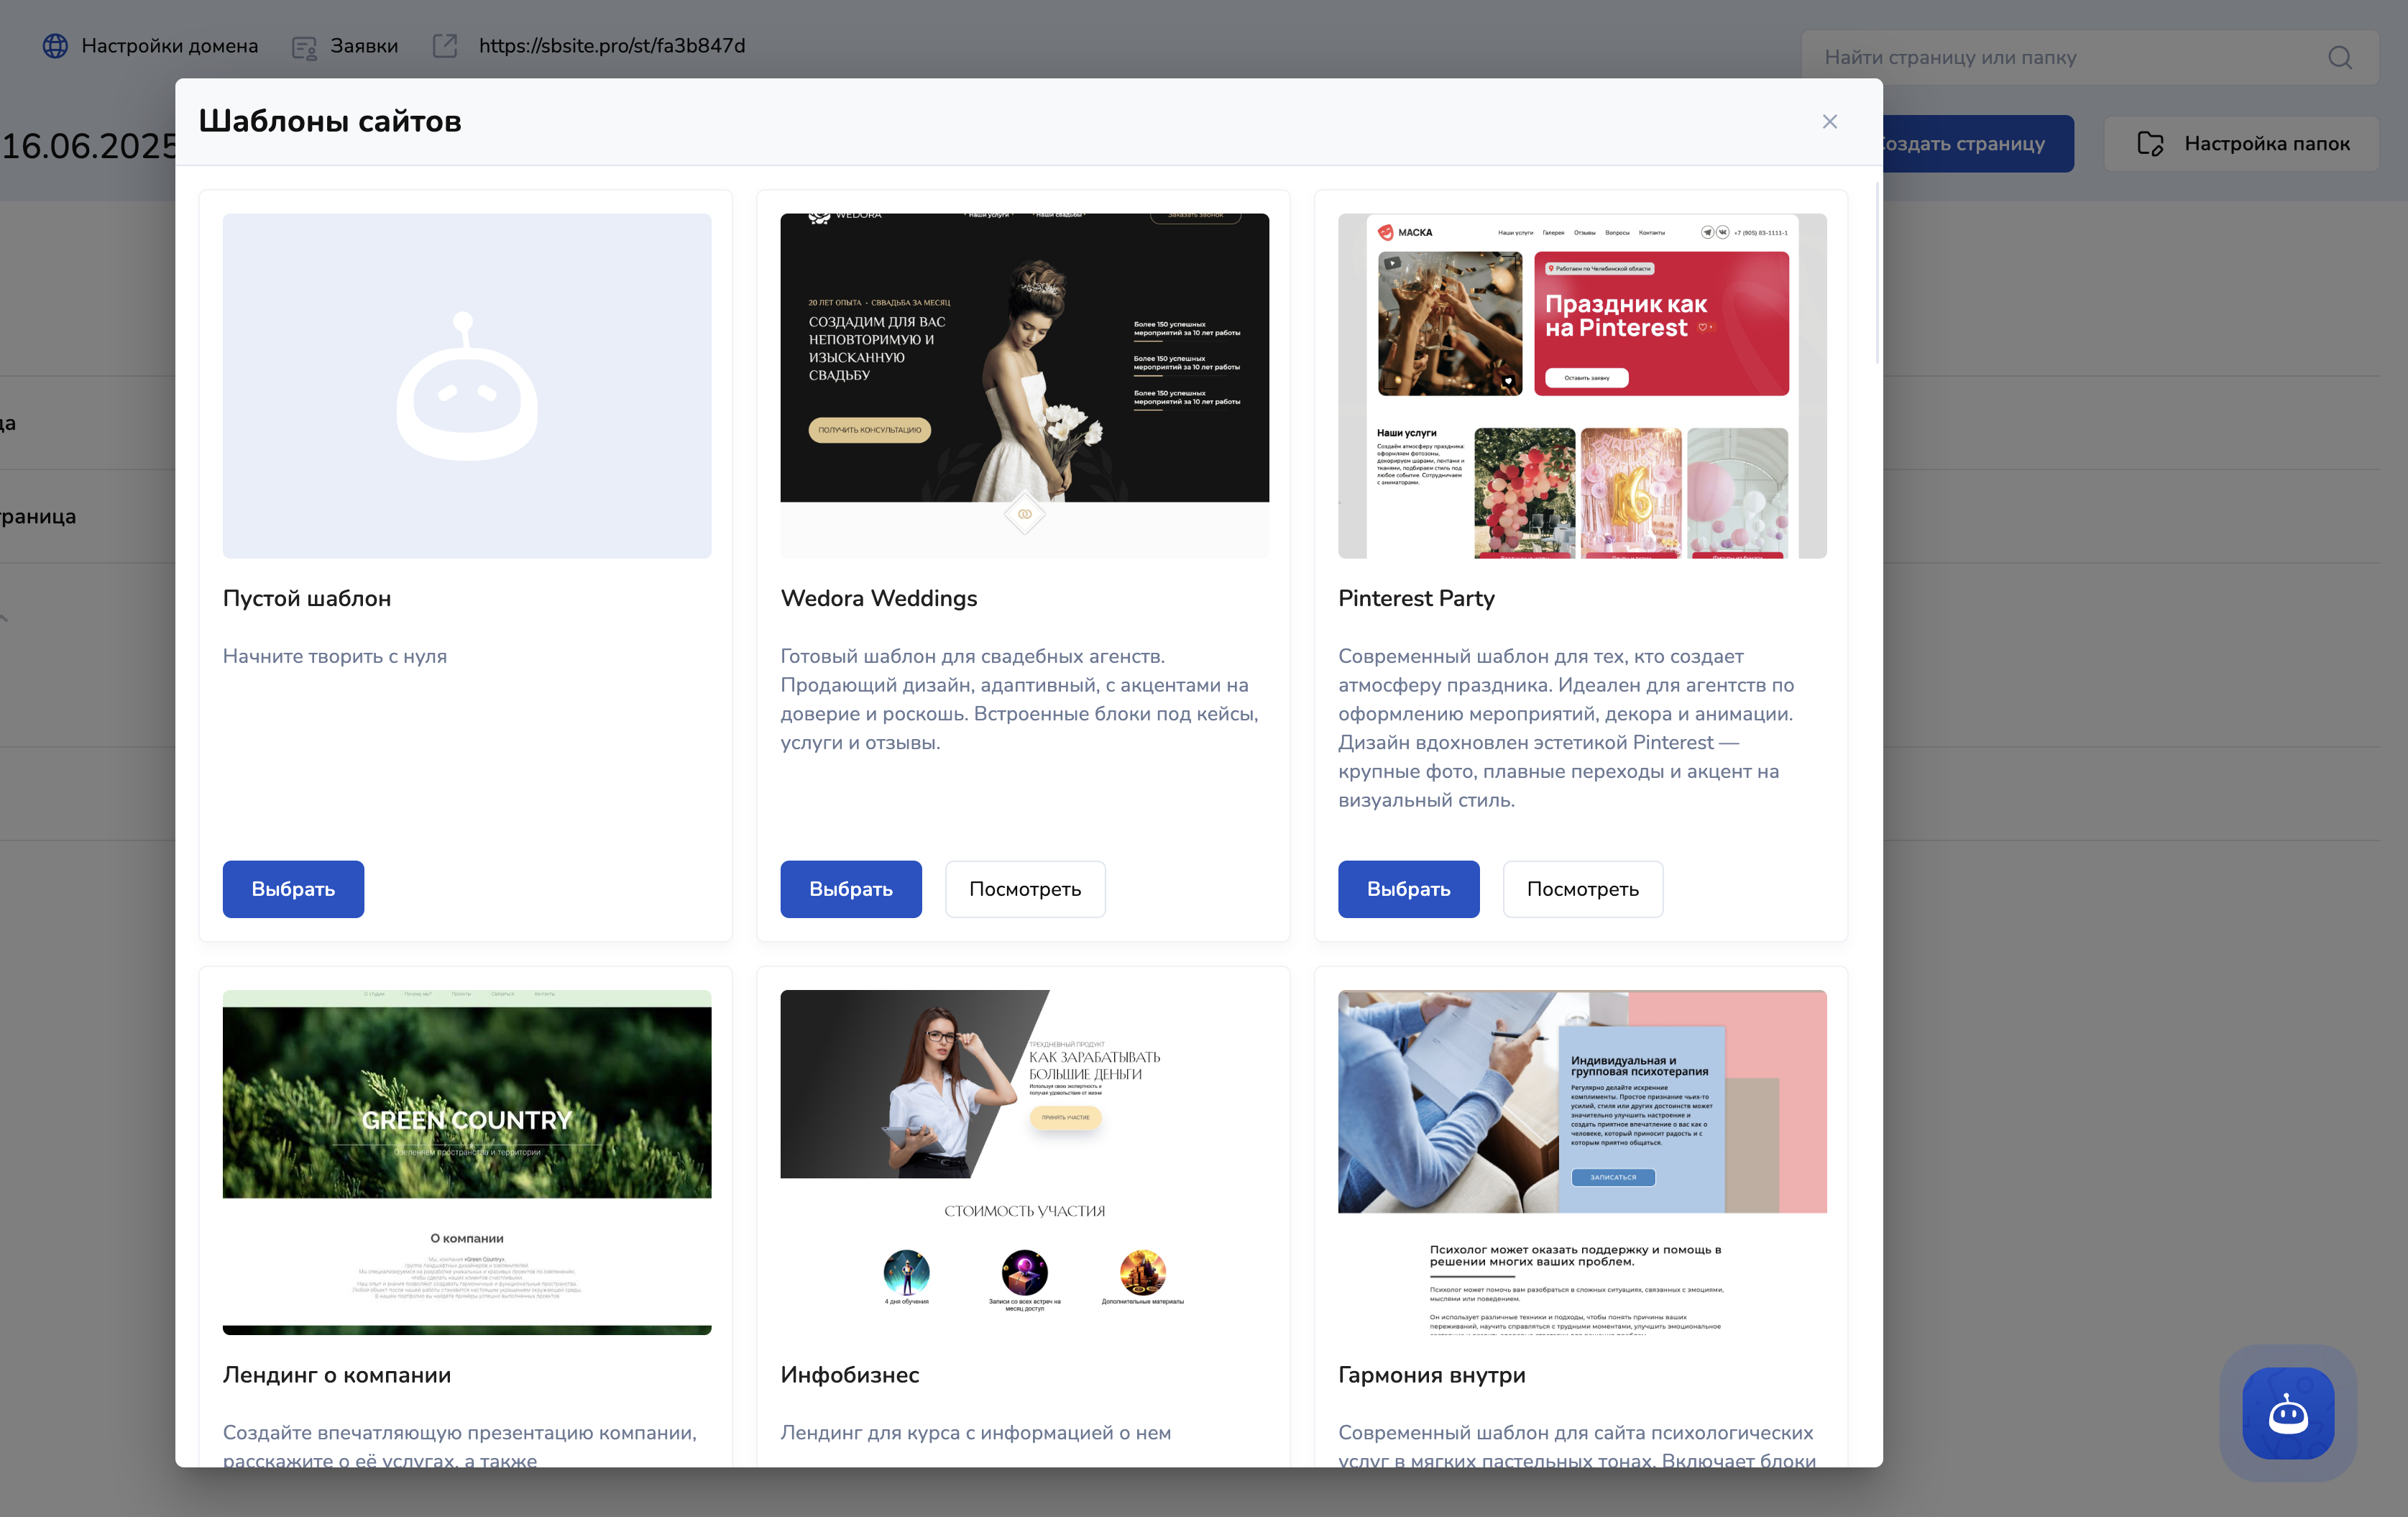
Task: Select the Wedora Weddings template
Action: (x=851, y=889)
